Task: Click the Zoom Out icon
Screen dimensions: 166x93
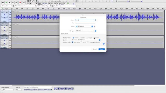Action: coord(58,4)
